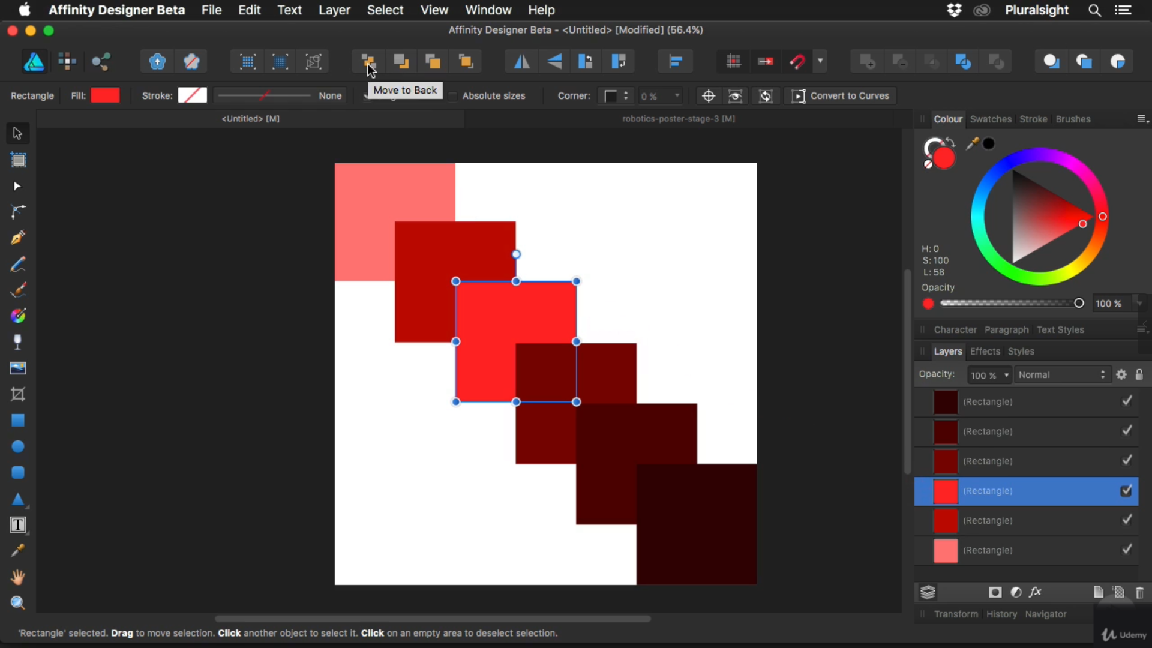
Task: Delete layer with trash icon
Action: [1140, 593]
